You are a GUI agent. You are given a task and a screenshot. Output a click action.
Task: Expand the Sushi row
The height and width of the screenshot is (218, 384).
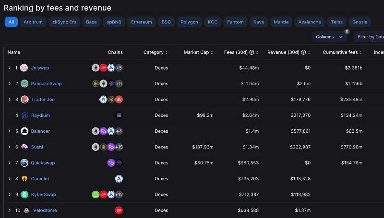pyautogui.click(x=9, y=147)
